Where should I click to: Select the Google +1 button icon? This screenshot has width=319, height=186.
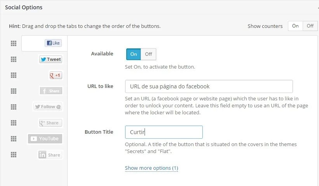click(x=56, y=75)
